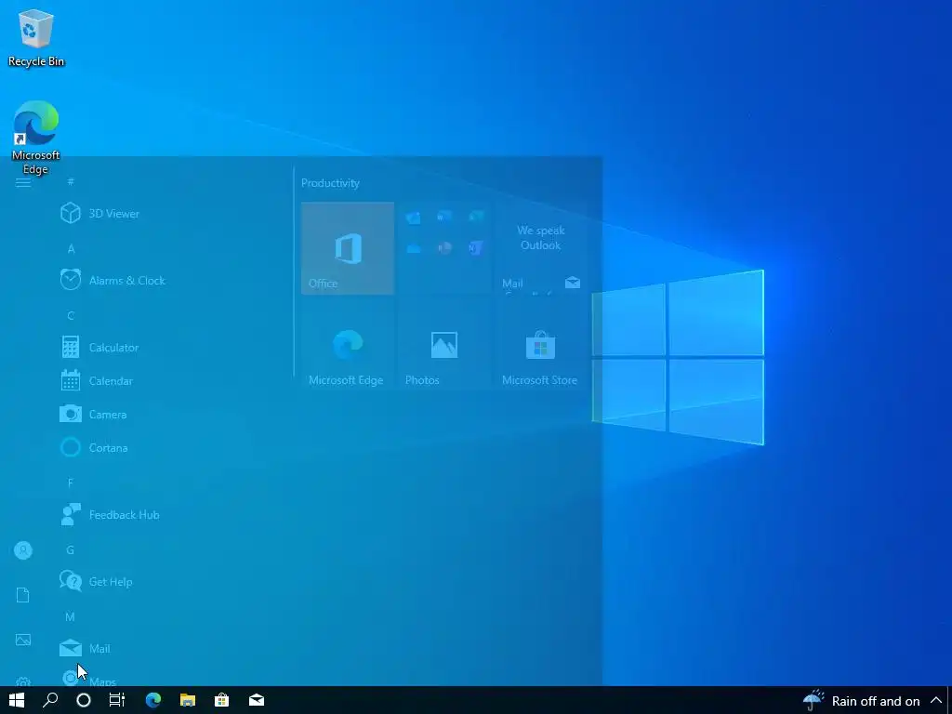
Task: Select the F letter group header
Action: click(71, 483)
